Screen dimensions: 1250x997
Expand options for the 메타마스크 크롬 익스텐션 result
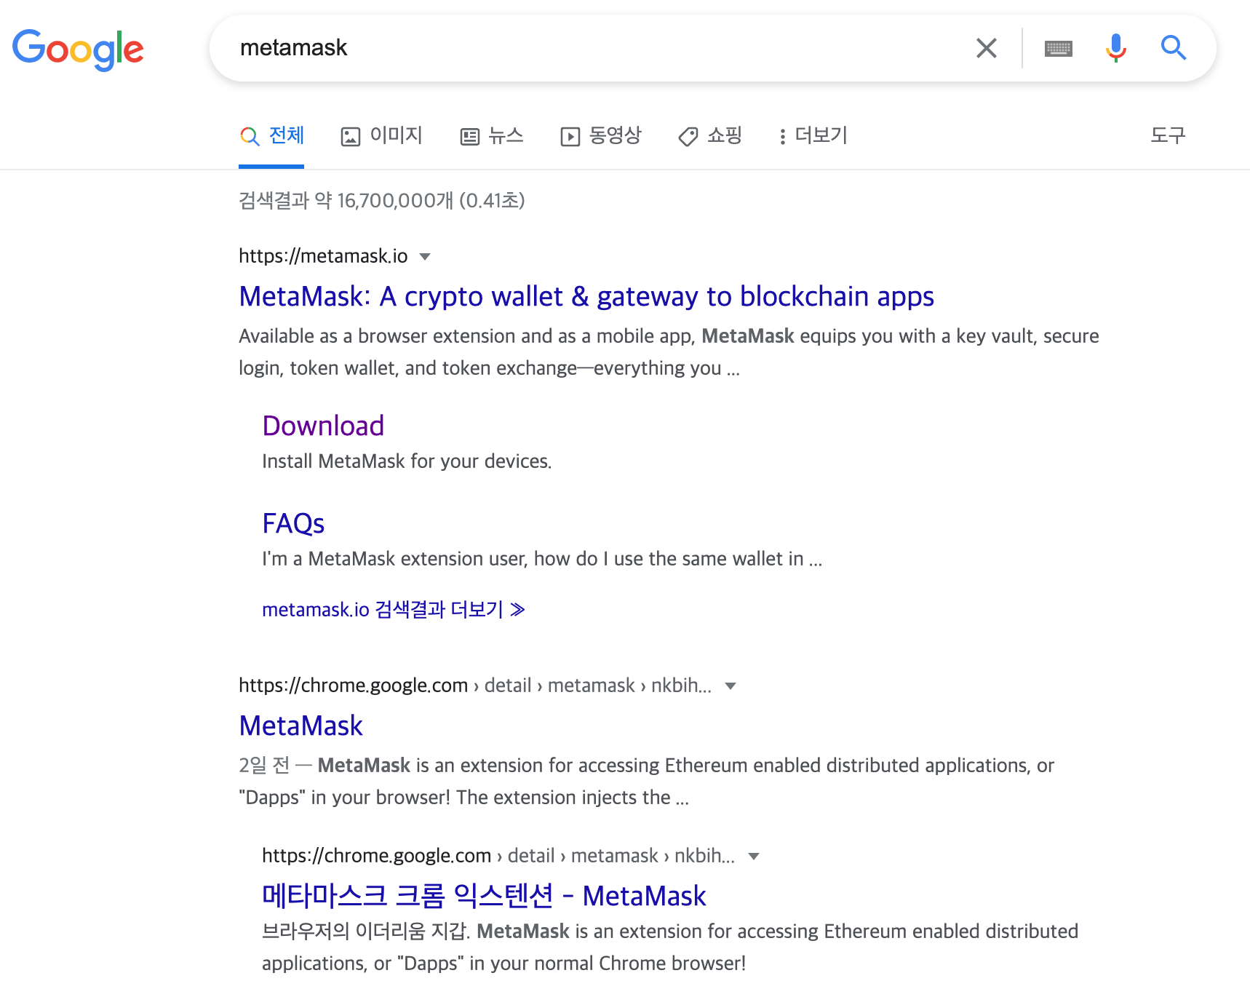click(753, 856)
